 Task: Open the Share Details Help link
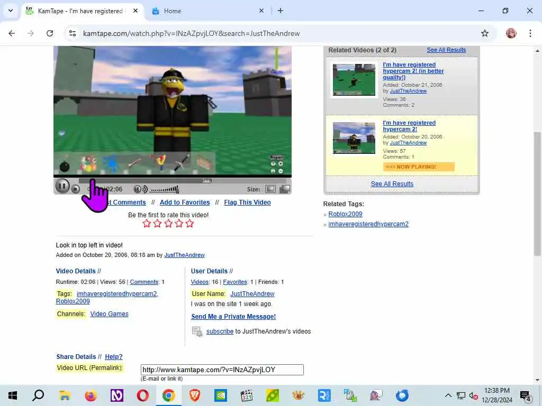(114, 357)
